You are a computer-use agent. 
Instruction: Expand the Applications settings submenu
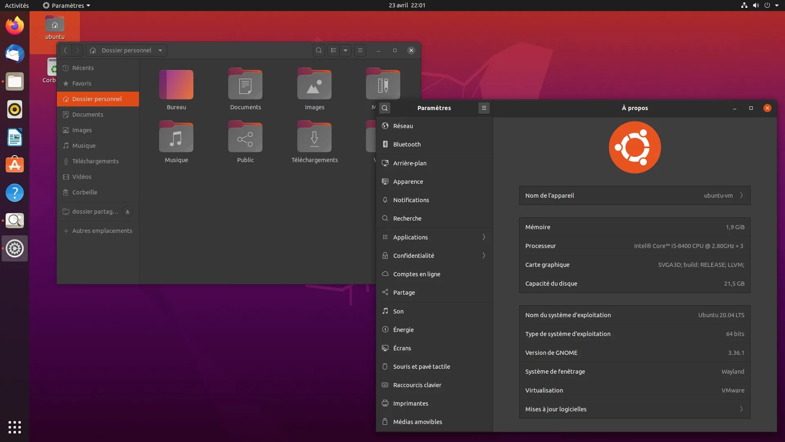(484, 237)
